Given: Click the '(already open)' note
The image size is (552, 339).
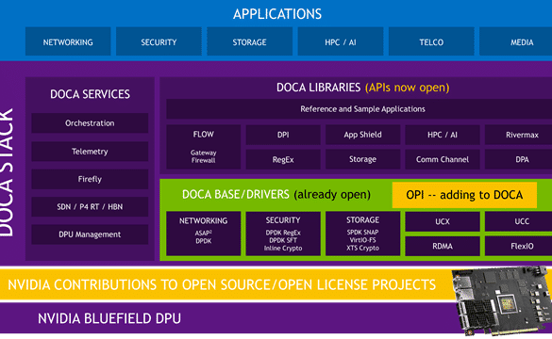Looking at the screenshot, I should [332, 194].
